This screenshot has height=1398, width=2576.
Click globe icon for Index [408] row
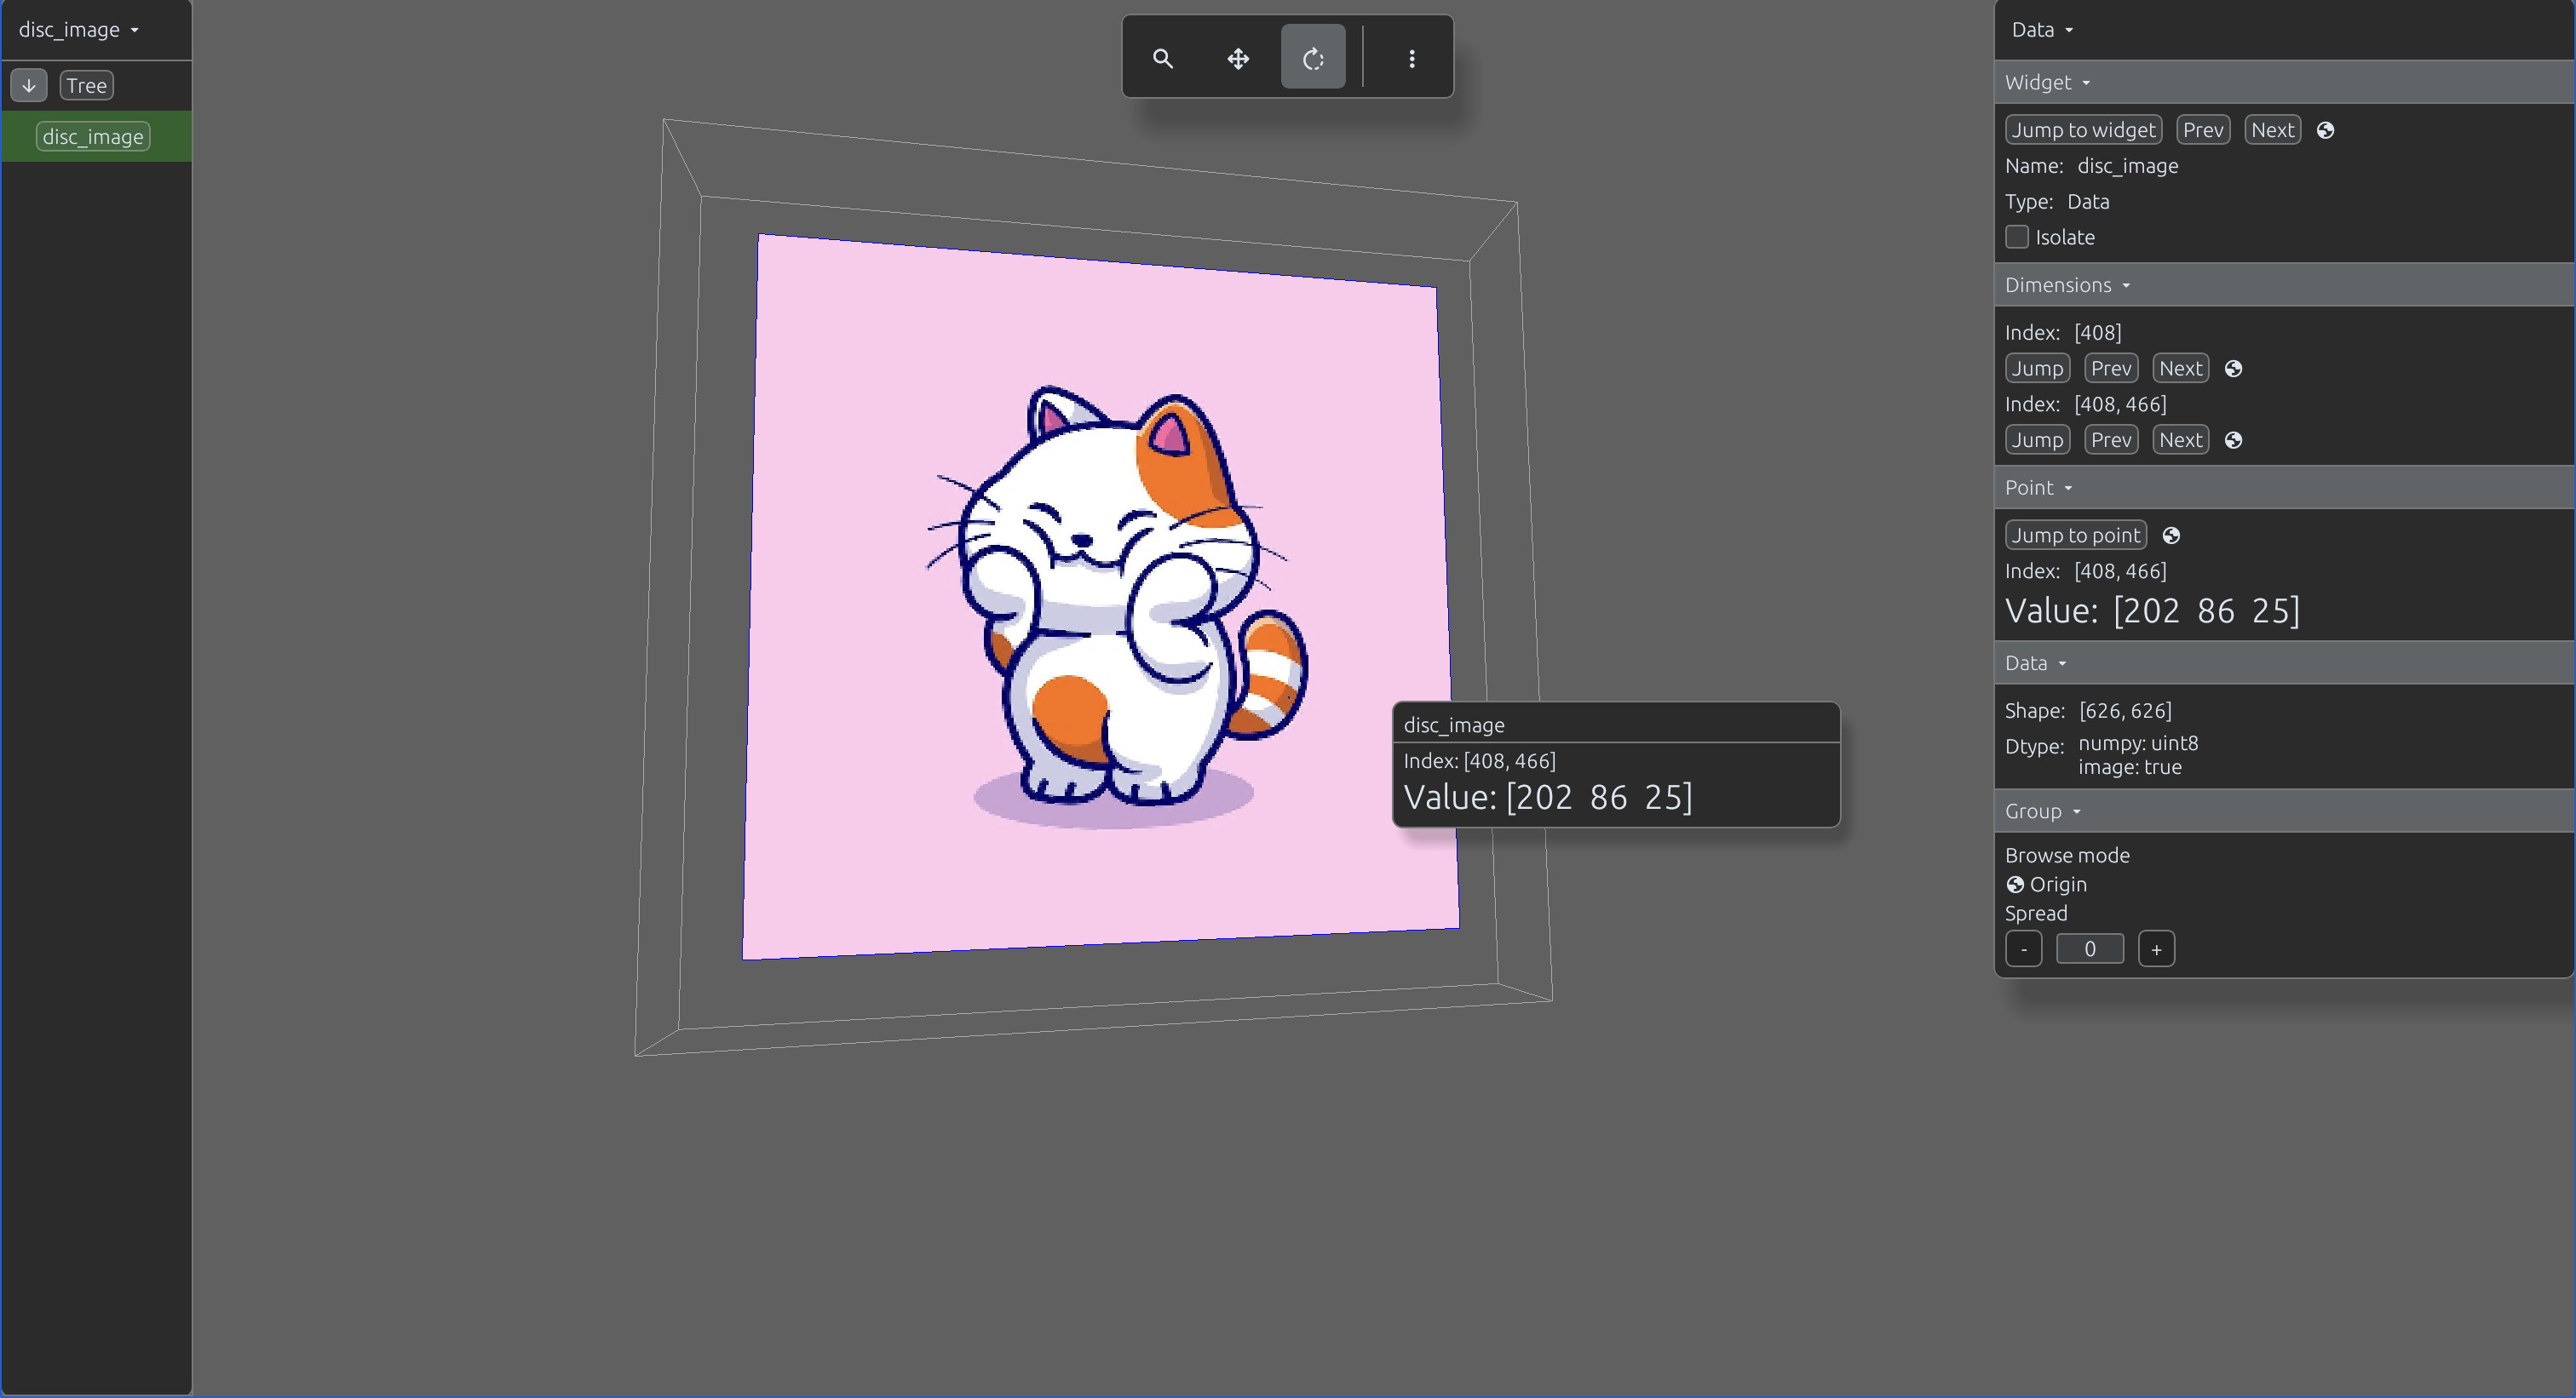(x=2233, y=369)
